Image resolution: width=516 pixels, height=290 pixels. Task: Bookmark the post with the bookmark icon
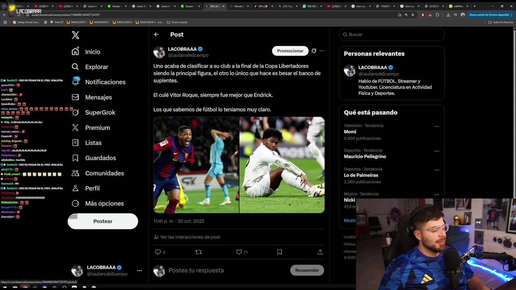click(279, 252)
